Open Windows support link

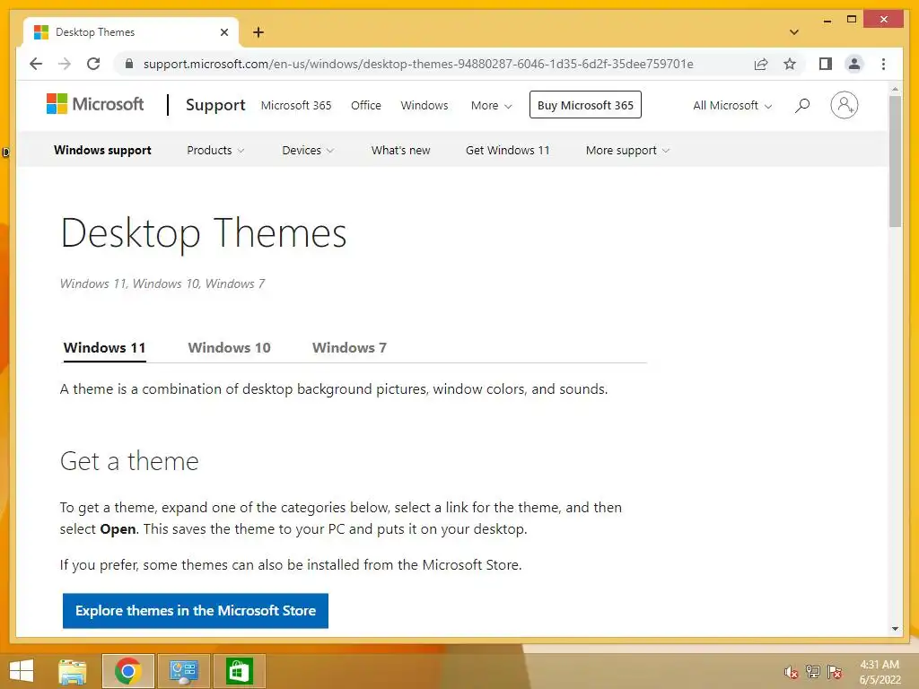click(102, 150)
